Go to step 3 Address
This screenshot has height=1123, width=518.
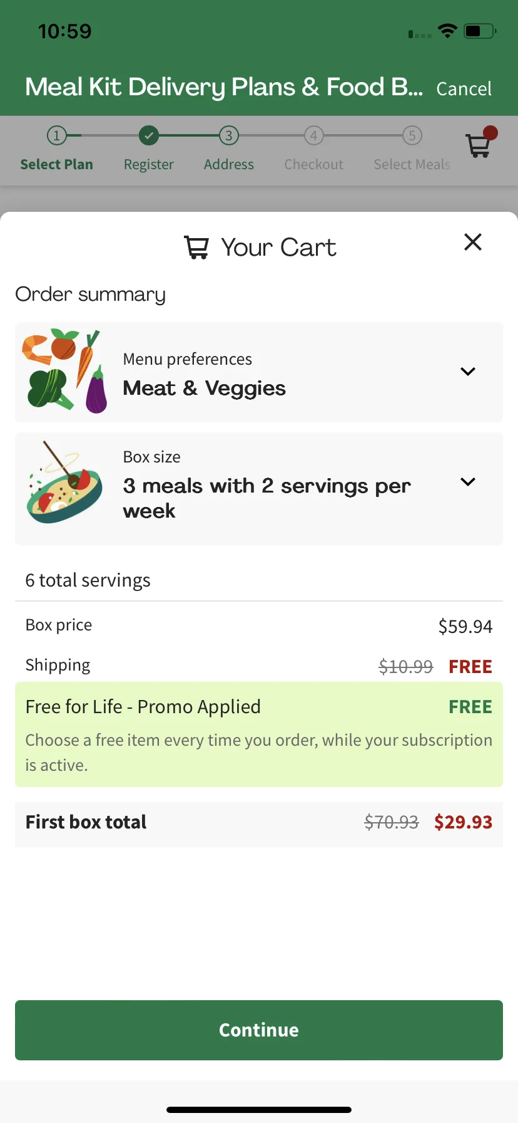coord(229,149)
